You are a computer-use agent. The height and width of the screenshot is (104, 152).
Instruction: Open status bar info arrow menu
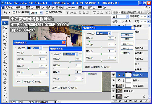pos(56,102)
